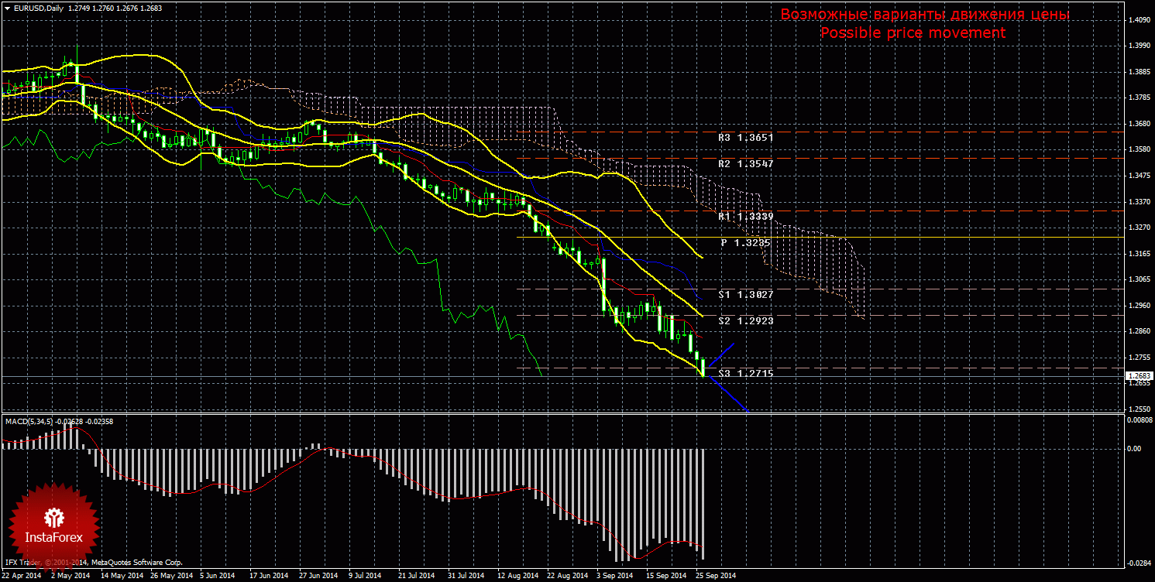The width and height of the screenshot is (1155, 582).
Task: Click the 1.3580 price axis value
Action: coord(1138,150)
